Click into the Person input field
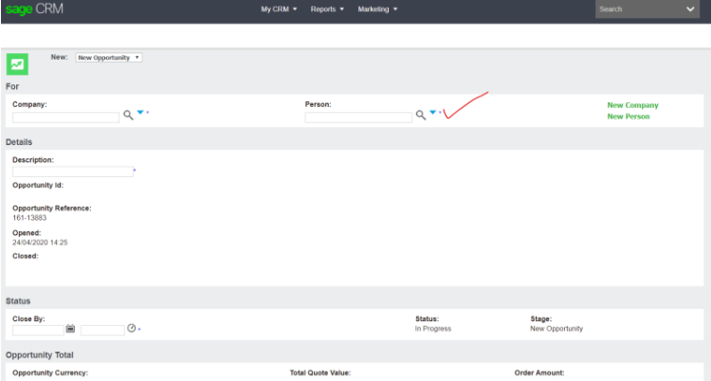 (357, 118)
